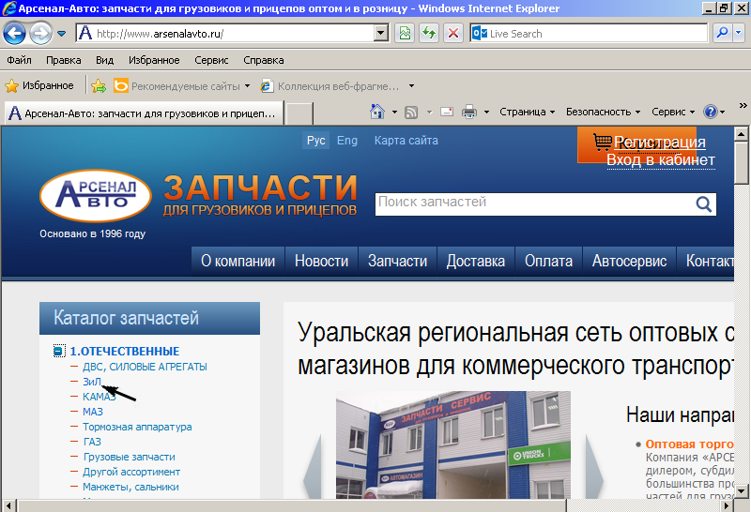The height and width of the screenshot is (512, 751).
Task: Click the Поиск запчастей search field
Action: pyautogui.click(x=534, y=204)
